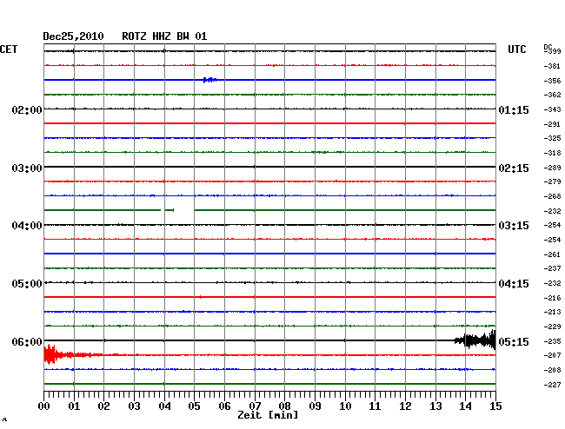565x429 pixels.
Task: Click the 15 minute axis label
Action: pyautogui.click(x=495, y=406)
